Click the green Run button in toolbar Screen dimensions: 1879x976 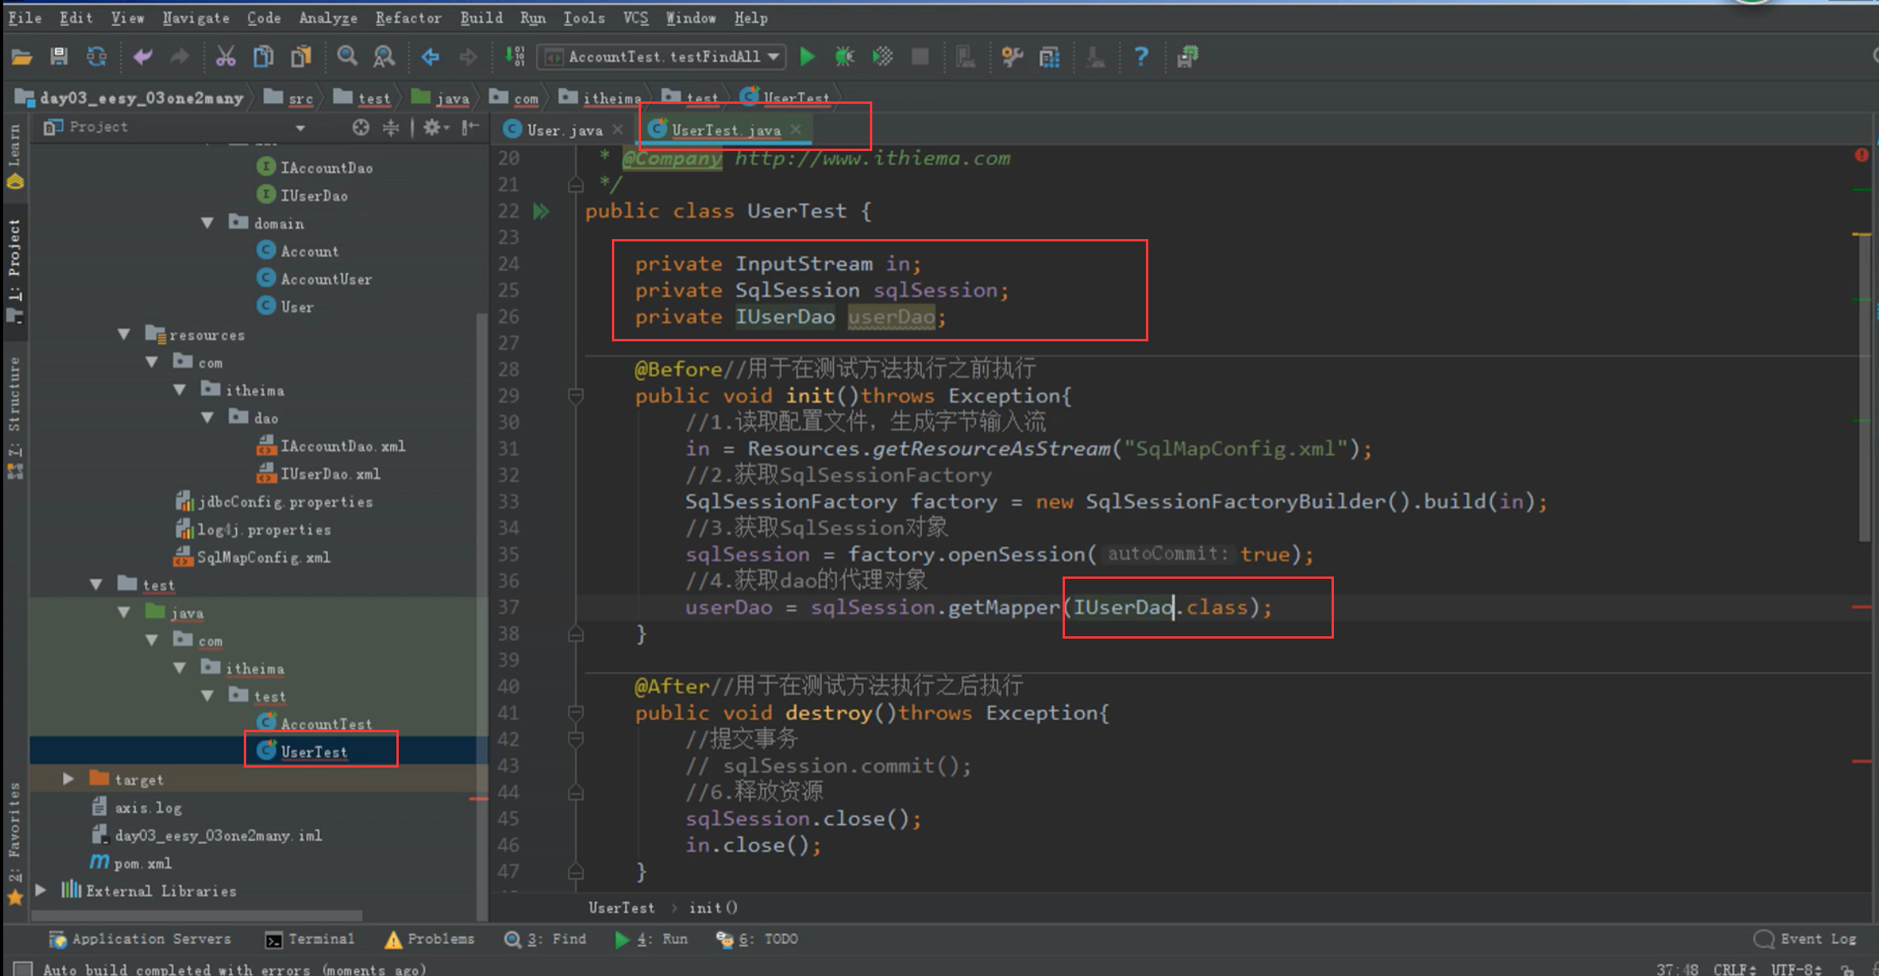tap(807, 57)
